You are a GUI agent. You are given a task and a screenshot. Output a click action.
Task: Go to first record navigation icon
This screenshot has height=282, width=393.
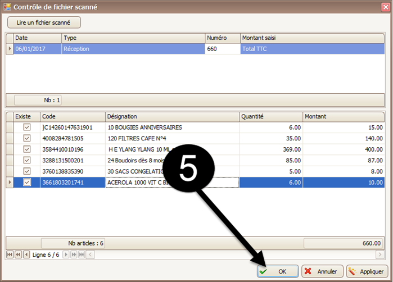point(10,254)
